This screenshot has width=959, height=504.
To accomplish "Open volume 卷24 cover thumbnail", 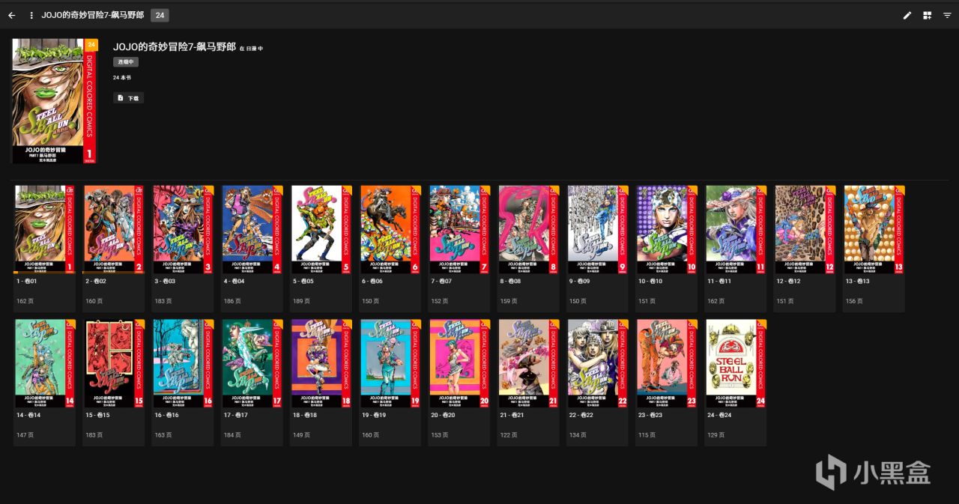I will point(736,363).
